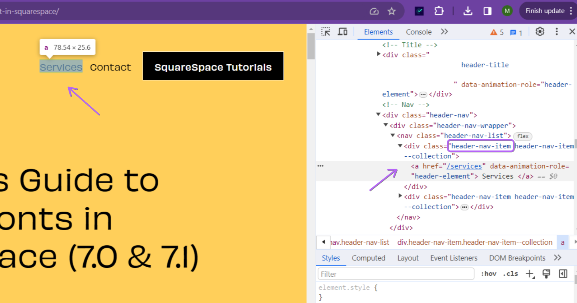Viewport: 577px width, 303px height.
Task: Open the Chrome downloads icon
Action: pyautogui.click(x=468, y=11)
